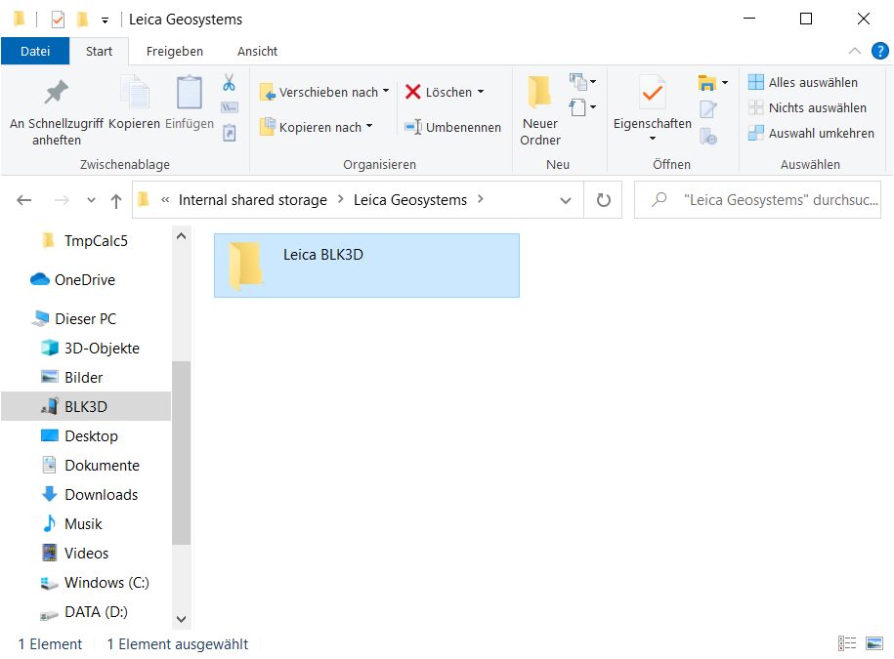Click the Umbenennen button
Viewport: 894px width, 659px height.
click(452, 127)
